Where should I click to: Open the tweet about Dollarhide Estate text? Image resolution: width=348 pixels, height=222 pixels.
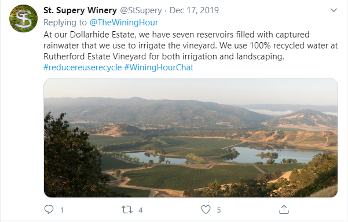[x=191, y=46]
